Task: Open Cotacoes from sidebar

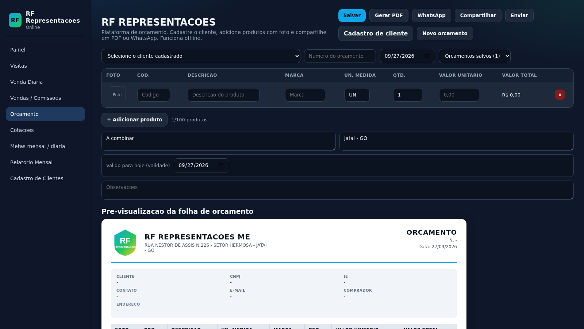Action: click(x=45, y=130)
